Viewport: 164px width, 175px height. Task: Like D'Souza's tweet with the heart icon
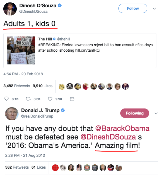click(50, 99)
